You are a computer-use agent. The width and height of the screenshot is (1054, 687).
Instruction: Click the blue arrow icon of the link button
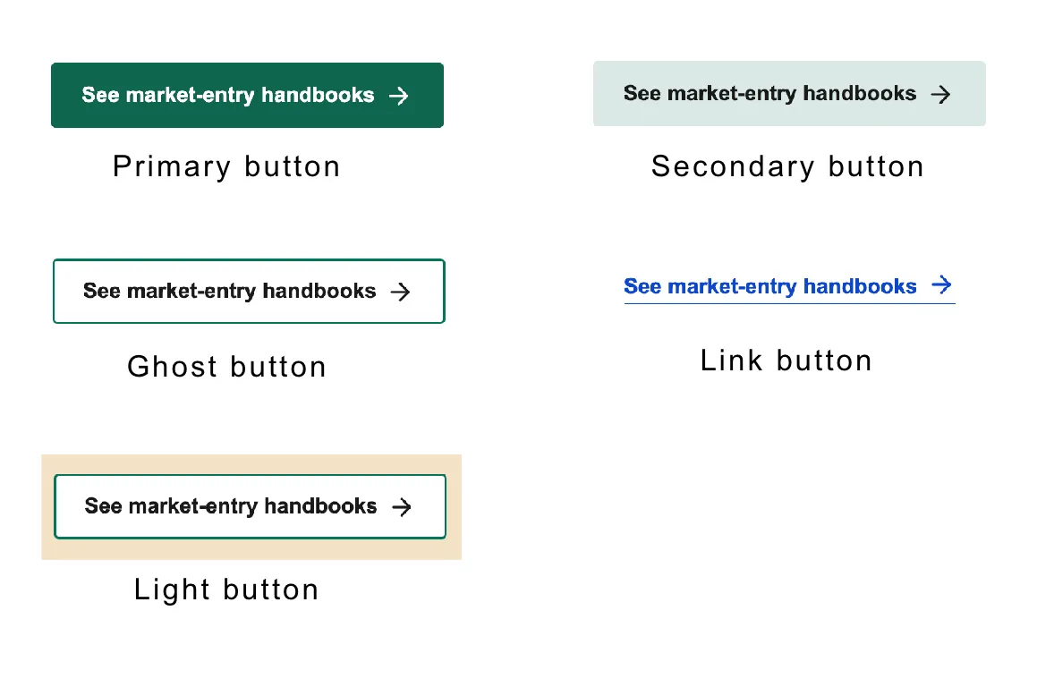tap(941, 285)
